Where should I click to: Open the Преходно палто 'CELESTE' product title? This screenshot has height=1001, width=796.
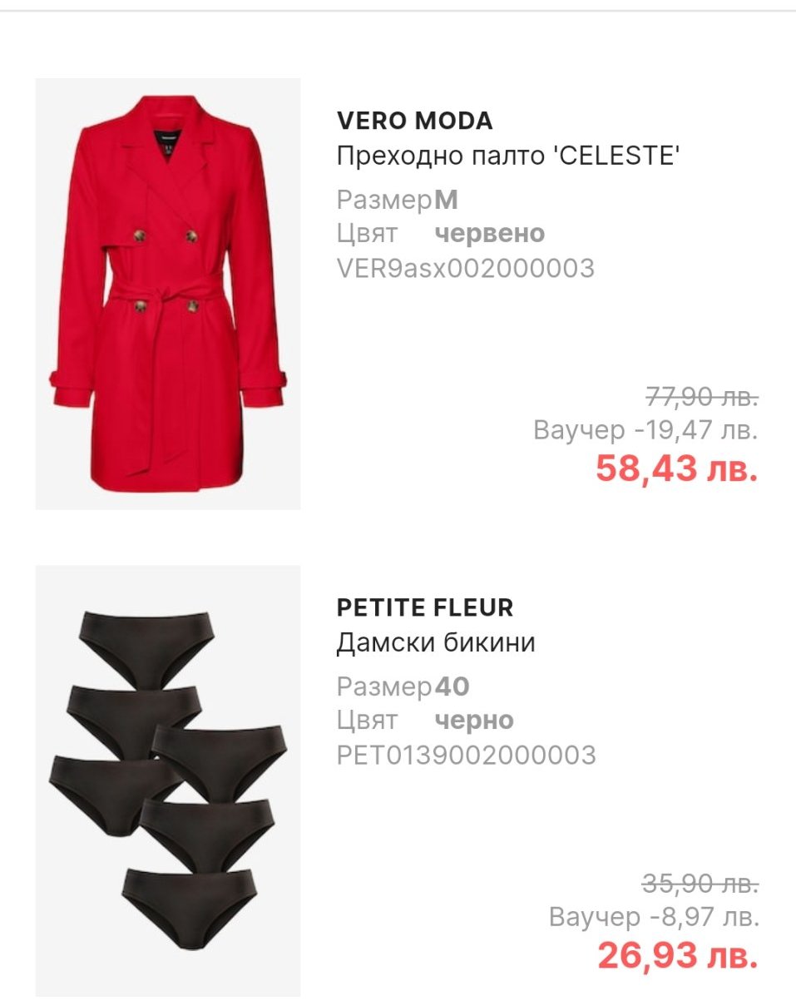tap(508, 156)
